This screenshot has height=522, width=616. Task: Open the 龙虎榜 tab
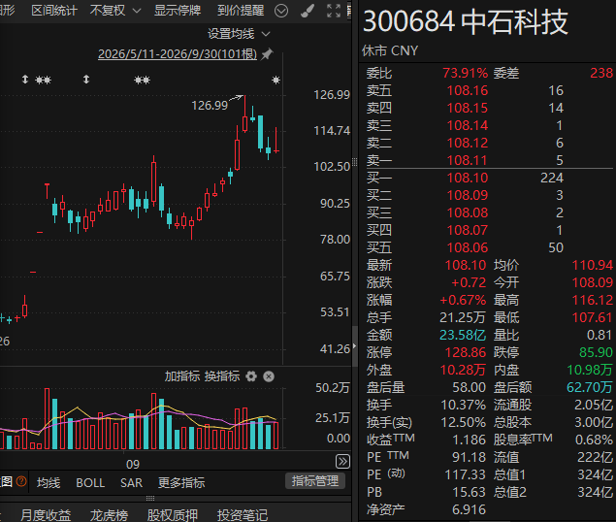(109, 515)
